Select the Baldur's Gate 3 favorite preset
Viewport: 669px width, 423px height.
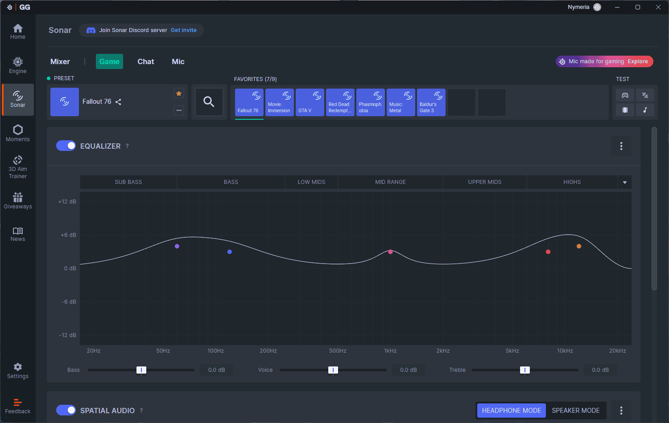coord(431,102)
